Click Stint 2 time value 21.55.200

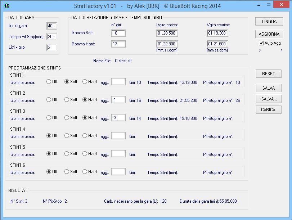click(x=188, y=100)
